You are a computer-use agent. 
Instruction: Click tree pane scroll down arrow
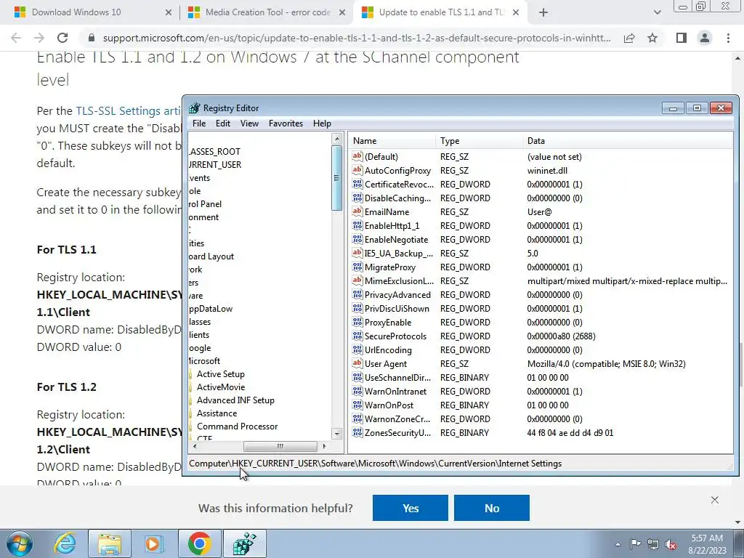pyautogui.click(x=337, y=434)
